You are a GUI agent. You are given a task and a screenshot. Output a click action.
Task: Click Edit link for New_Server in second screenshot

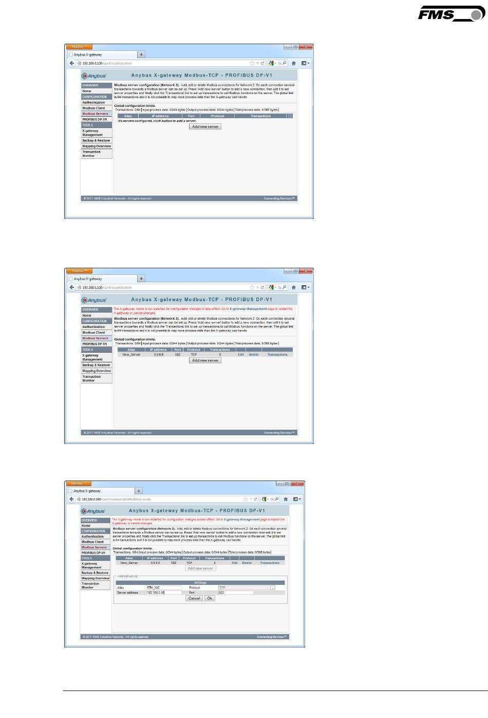point(241,355)
